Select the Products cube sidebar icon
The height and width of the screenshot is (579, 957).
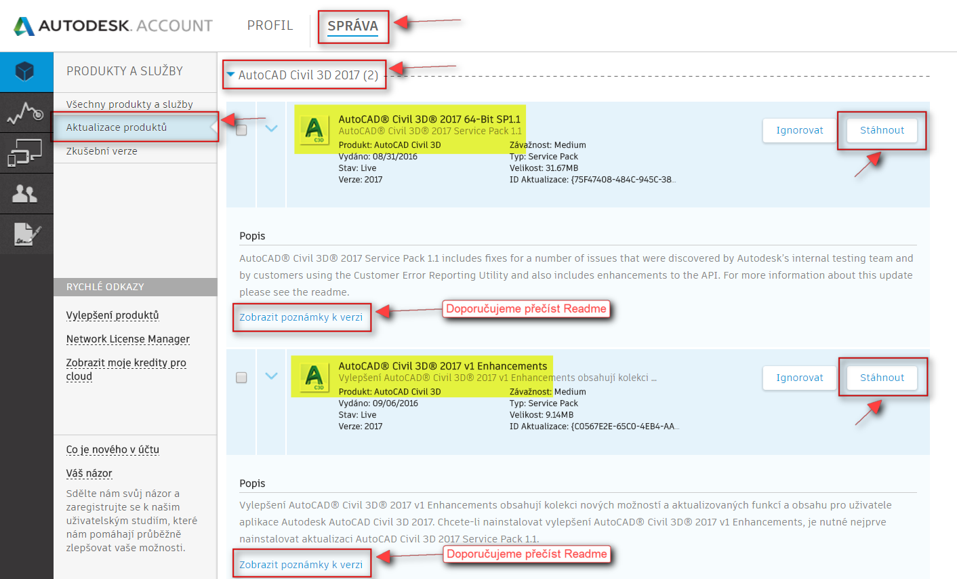tap(26, 72)
